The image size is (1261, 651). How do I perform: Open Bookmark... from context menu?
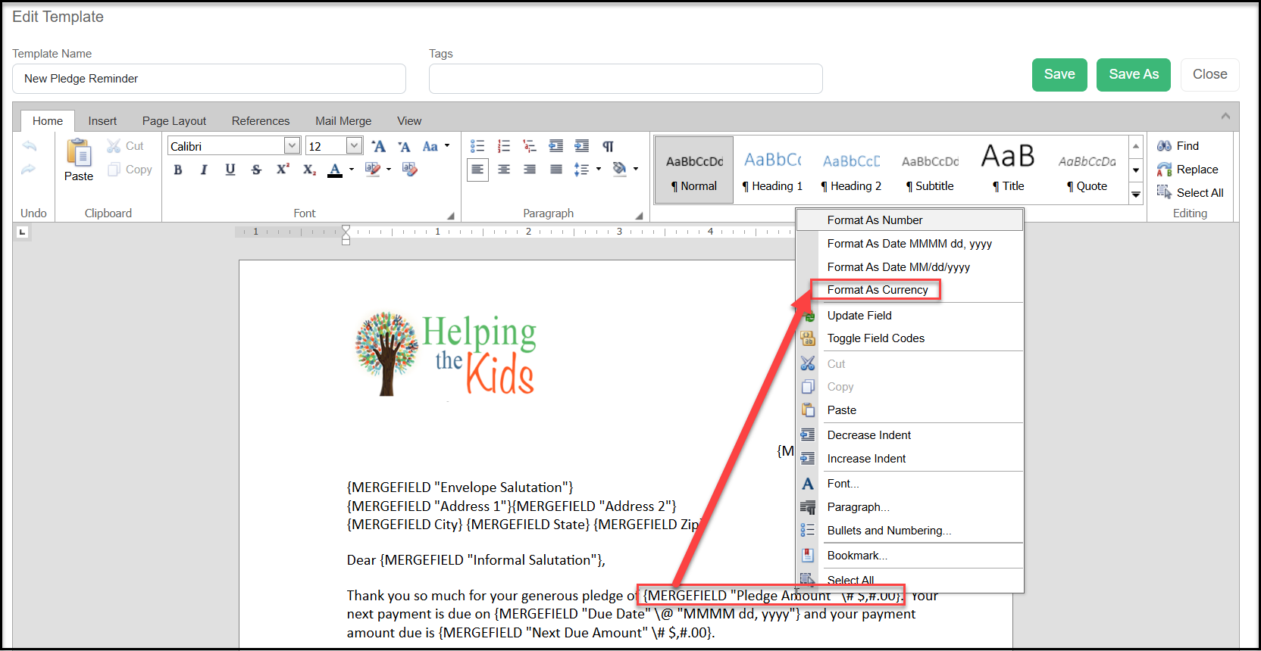tap(909, 556)
